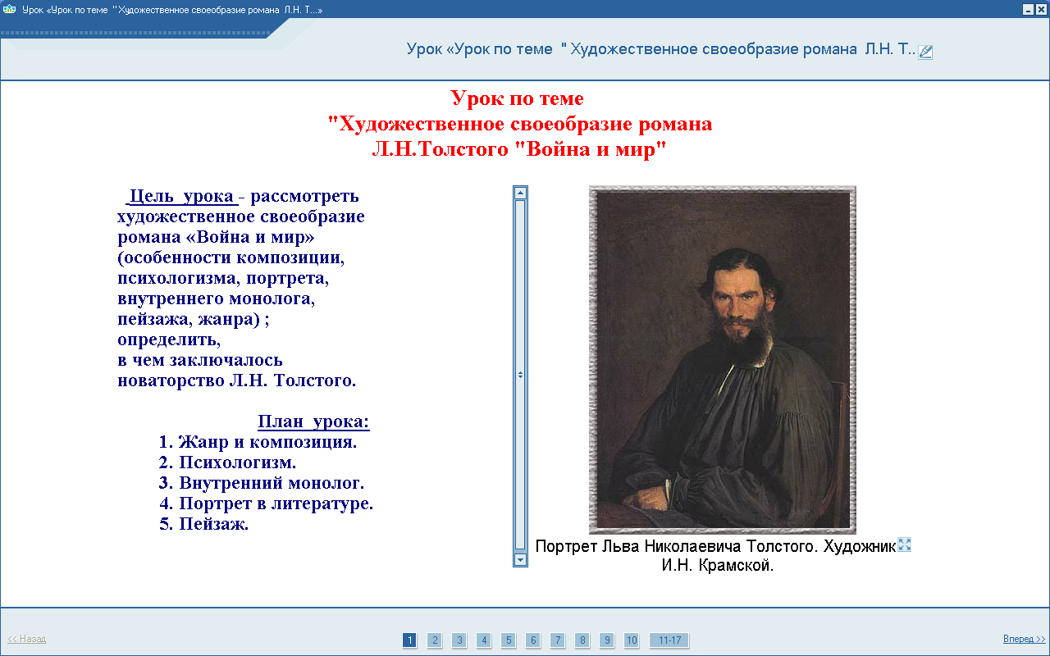Image resolution: width=1050 pixels, height=656 pixels.
Task: Go to page 3
Action: coord(459,640)
